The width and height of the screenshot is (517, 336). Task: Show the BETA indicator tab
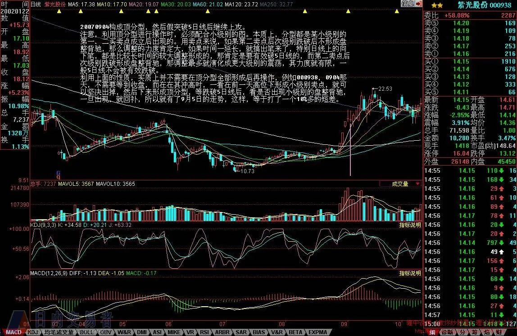(295, 332)
